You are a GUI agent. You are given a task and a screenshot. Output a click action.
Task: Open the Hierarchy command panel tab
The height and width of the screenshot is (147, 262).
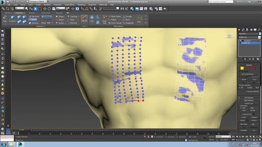tap(247, 30)
